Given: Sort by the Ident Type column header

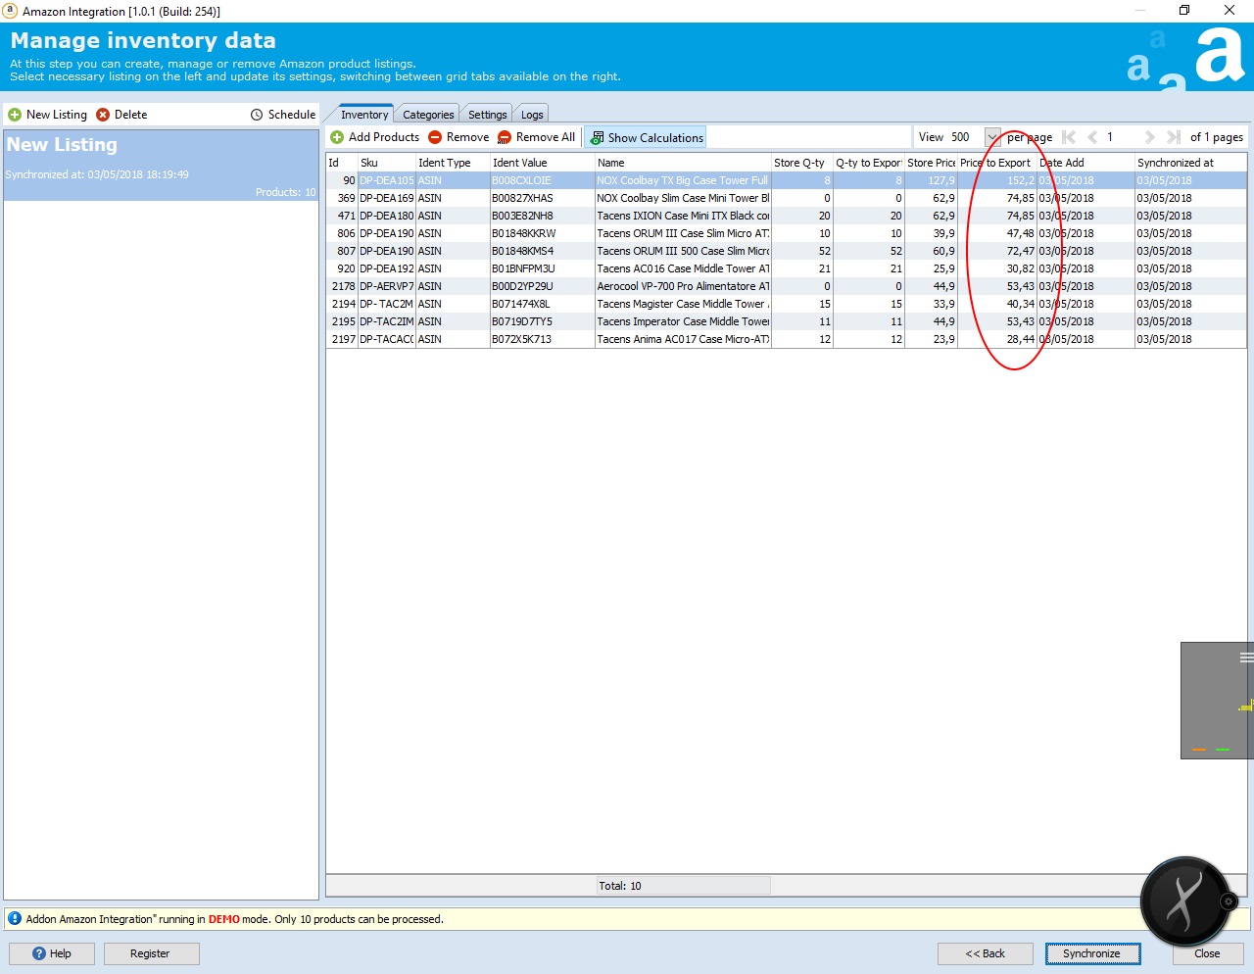Looking at the screenshot, I should pos(453,163).
